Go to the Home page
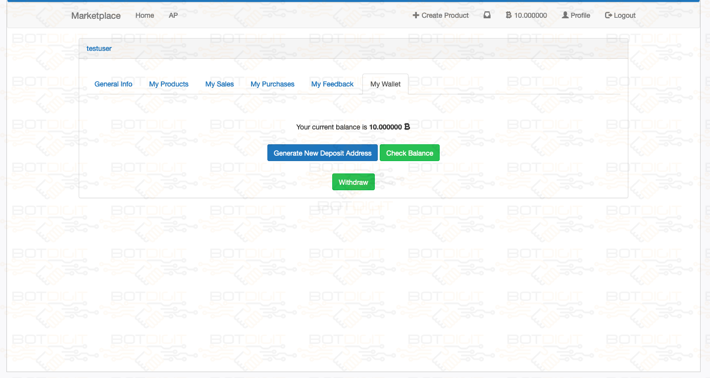This screenshot has width=710, height=378. point(145,15)
